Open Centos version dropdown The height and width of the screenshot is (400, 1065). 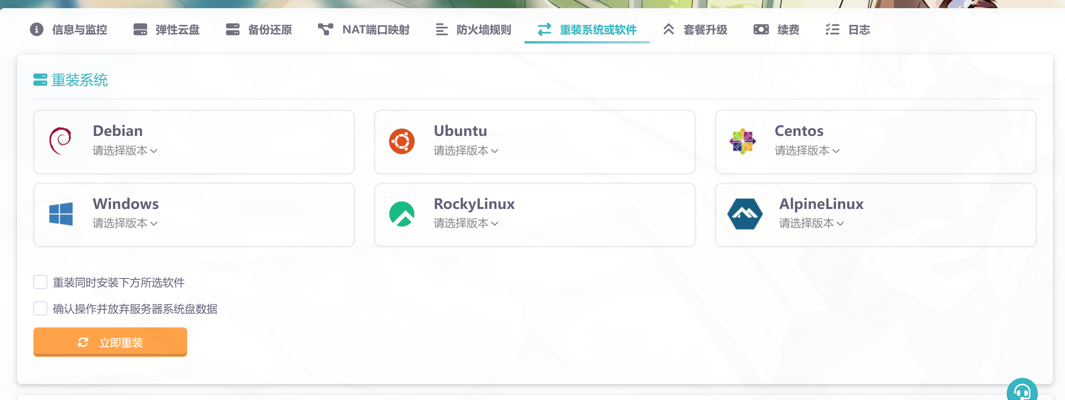pos(807,151)
